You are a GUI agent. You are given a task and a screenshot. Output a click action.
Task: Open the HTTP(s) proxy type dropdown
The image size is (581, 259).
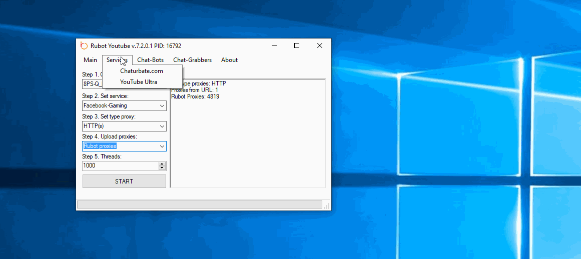coord(162,126)
